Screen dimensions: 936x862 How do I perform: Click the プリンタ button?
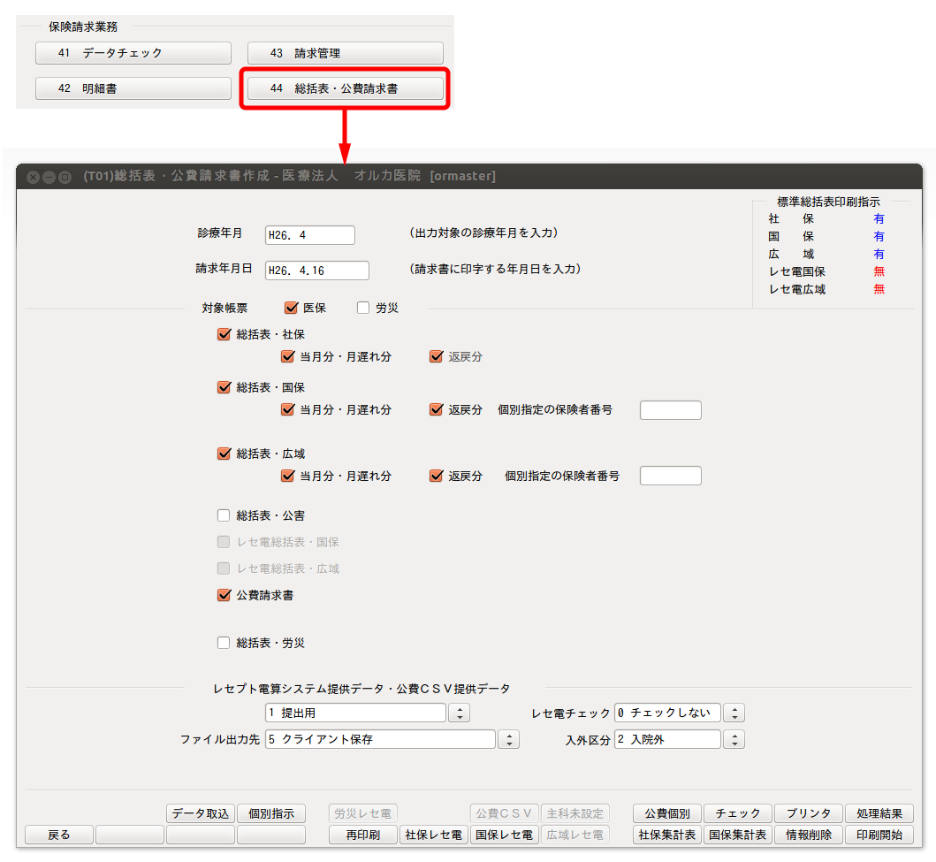tap(808, 813)
